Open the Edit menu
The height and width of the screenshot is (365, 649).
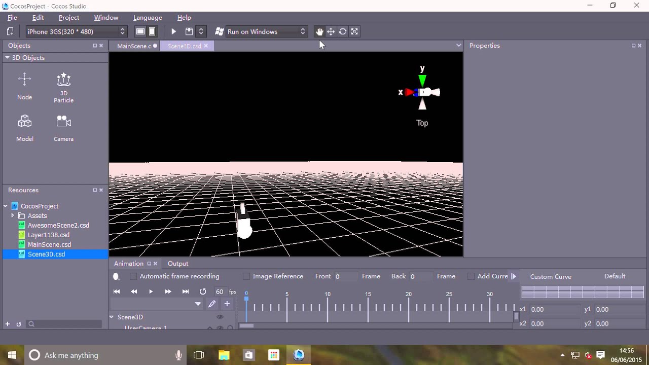coord(38,18)
